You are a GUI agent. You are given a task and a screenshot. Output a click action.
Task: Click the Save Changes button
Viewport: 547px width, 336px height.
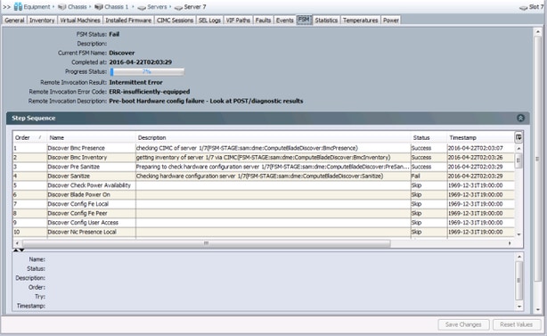point(463,324)
